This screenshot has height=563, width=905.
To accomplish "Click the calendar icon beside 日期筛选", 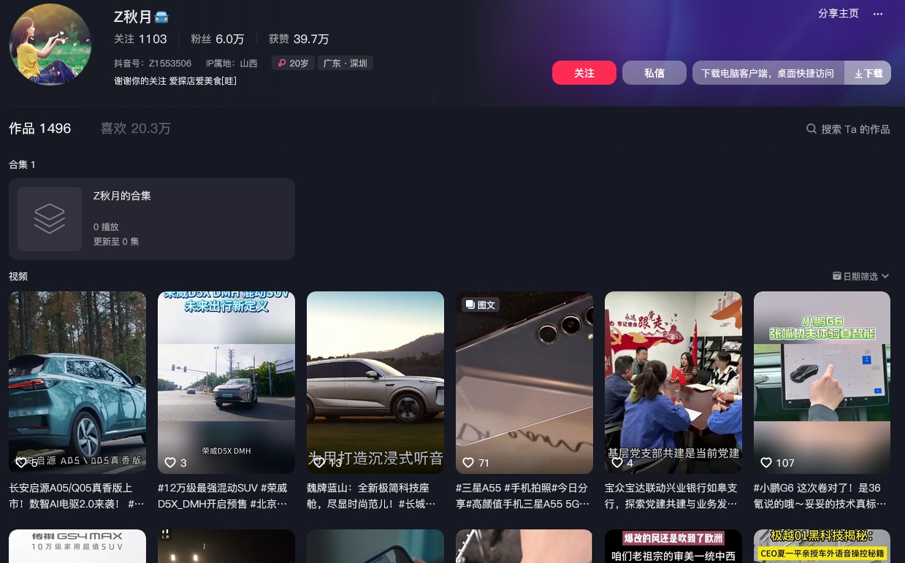I will [x=837, y=276].
